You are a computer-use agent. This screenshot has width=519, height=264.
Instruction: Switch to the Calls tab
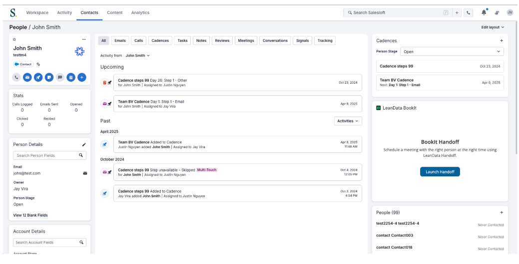[x=139, y=40]
